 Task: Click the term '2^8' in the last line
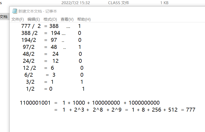(x=98, y=110)
